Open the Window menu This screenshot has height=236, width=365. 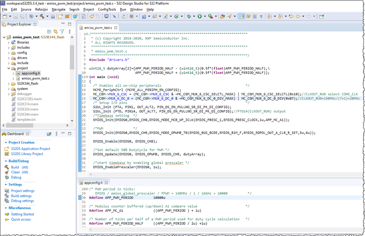point(136,9)
